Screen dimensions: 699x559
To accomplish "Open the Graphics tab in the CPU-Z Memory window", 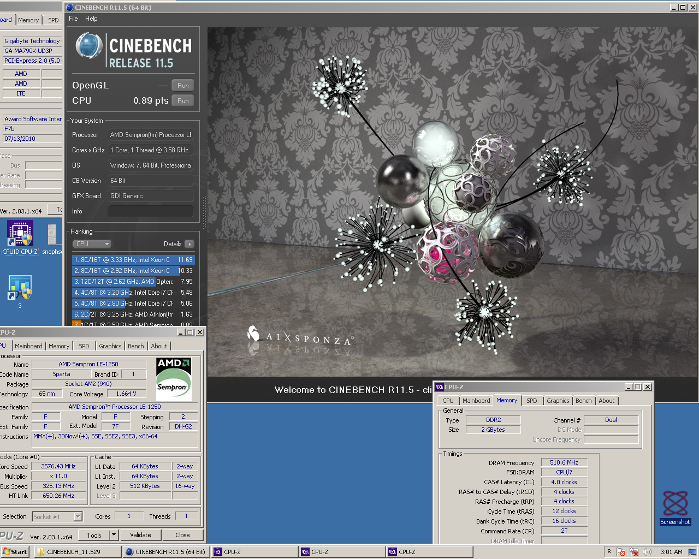I will point(558,401).
